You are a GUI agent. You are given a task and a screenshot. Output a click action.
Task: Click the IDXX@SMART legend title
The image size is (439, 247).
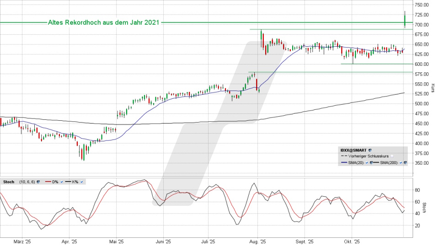tap(353, 150)
